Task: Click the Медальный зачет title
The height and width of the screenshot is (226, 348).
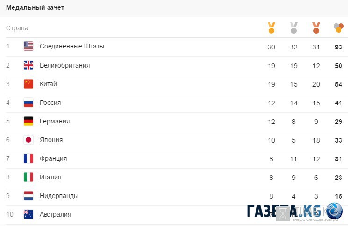Action: pyautogui.click(x=35, y=7)
